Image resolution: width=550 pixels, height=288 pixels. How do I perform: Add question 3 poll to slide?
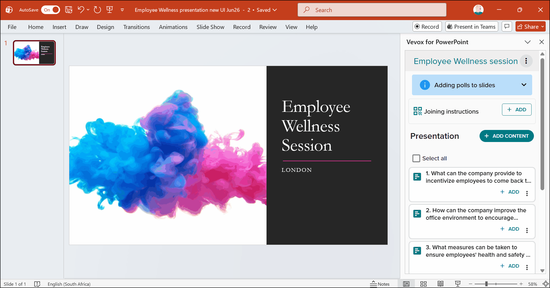point(510,266)
